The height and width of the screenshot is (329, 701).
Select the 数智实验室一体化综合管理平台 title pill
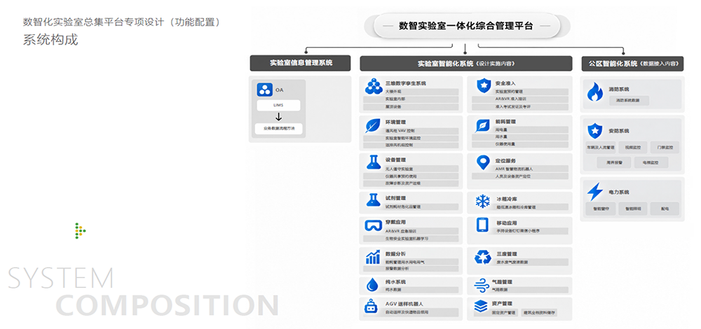[466, 26]
